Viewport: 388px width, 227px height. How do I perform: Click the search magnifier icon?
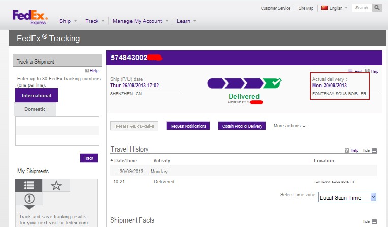(x=377, y=8)
